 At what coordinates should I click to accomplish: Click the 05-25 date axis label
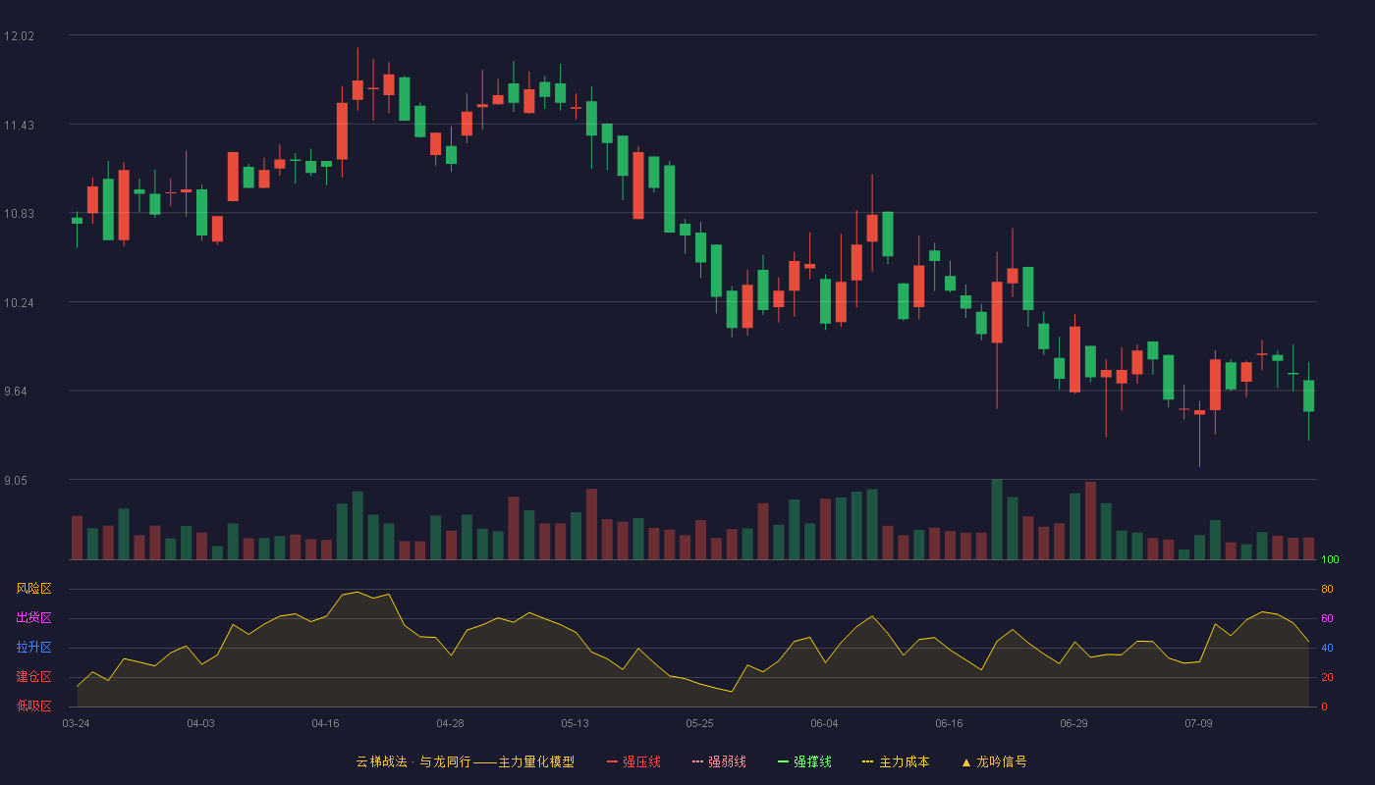[x=699, y=723]
